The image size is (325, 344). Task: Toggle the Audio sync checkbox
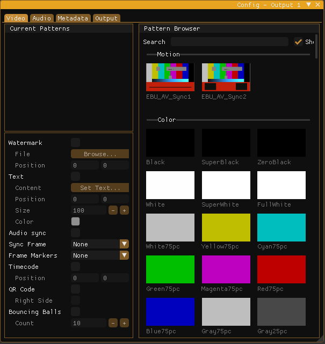click(75, 233)
